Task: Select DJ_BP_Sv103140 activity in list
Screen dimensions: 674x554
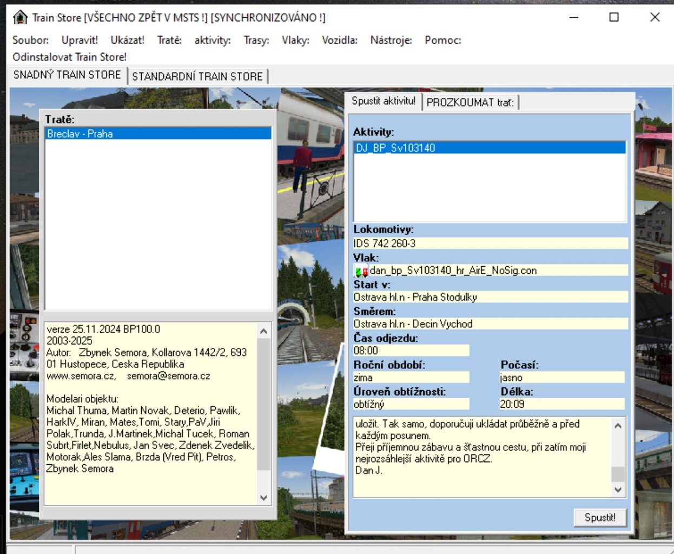Action: [395, 148]
